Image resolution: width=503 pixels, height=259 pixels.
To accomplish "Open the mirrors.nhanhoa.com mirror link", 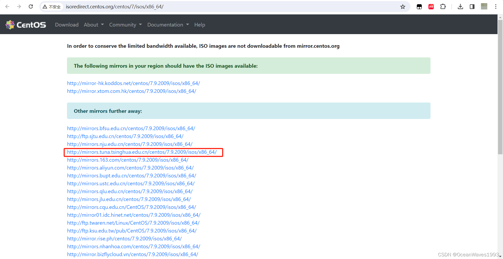I will pyautogui.click(x=134, y=246).
